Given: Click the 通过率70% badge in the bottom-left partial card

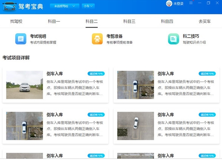Looking at the screenshot, I should point(96,156).
